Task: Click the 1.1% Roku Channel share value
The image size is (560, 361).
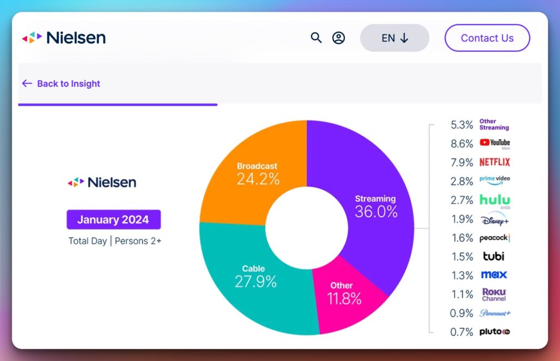Action: click(462, 294)
